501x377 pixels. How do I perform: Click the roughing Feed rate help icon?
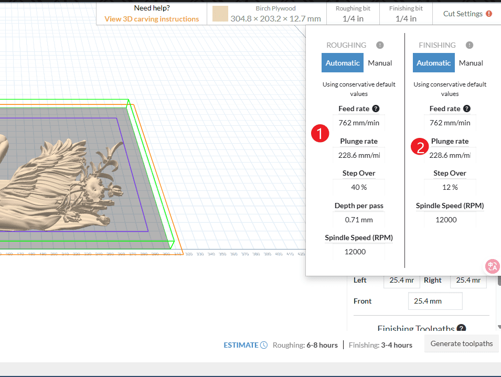coord(376,109)
